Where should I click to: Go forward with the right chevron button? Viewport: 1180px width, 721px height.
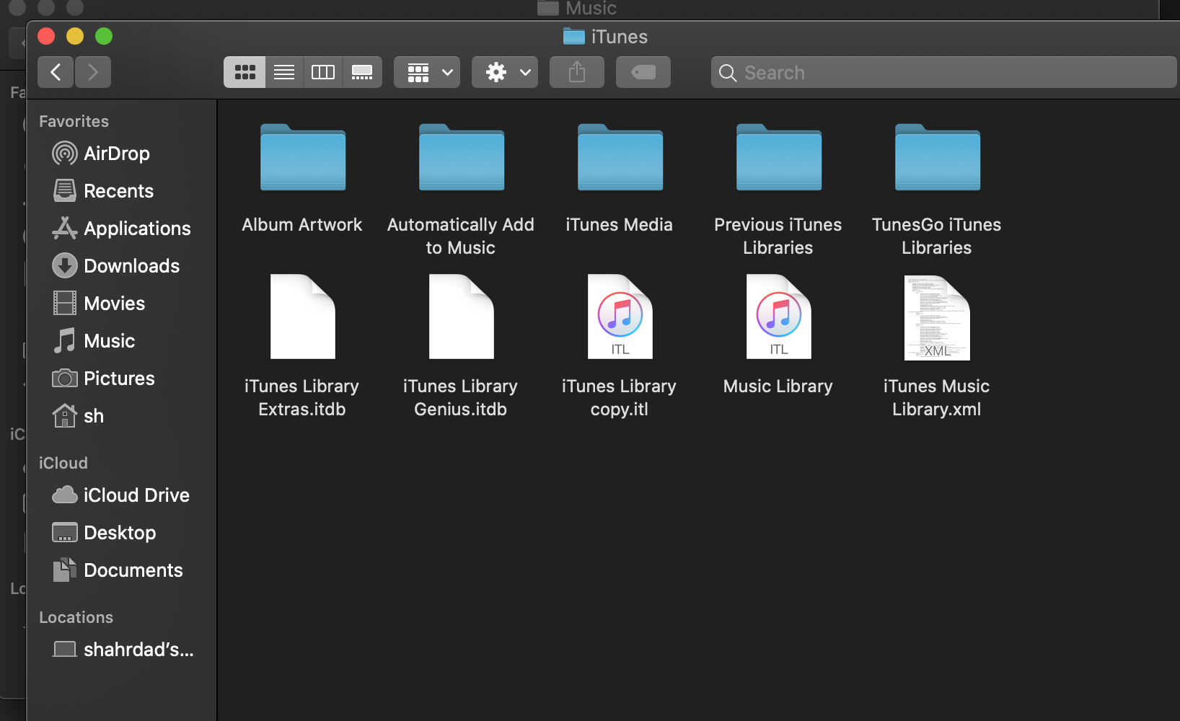pos(93,72)
